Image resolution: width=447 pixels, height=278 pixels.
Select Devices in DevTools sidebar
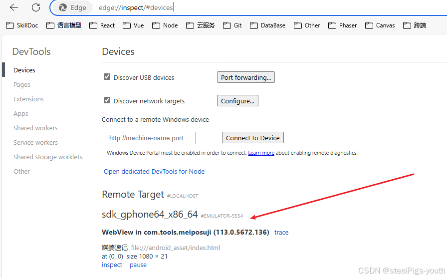point(24,70)
